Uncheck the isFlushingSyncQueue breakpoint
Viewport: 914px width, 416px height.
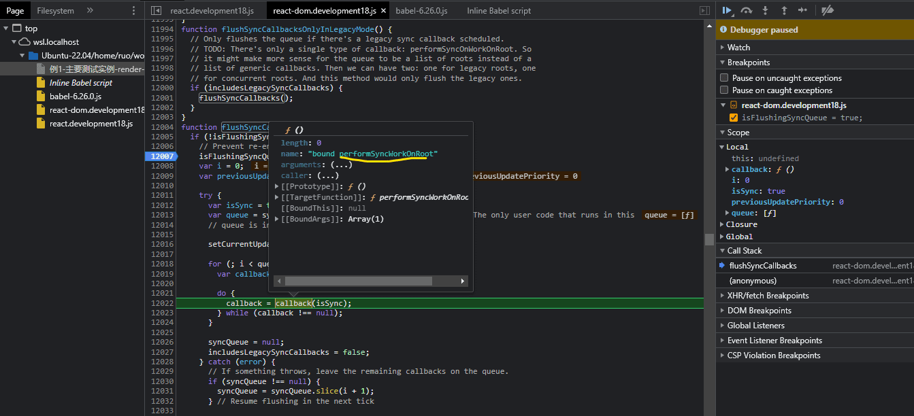[x=734, y=118]
